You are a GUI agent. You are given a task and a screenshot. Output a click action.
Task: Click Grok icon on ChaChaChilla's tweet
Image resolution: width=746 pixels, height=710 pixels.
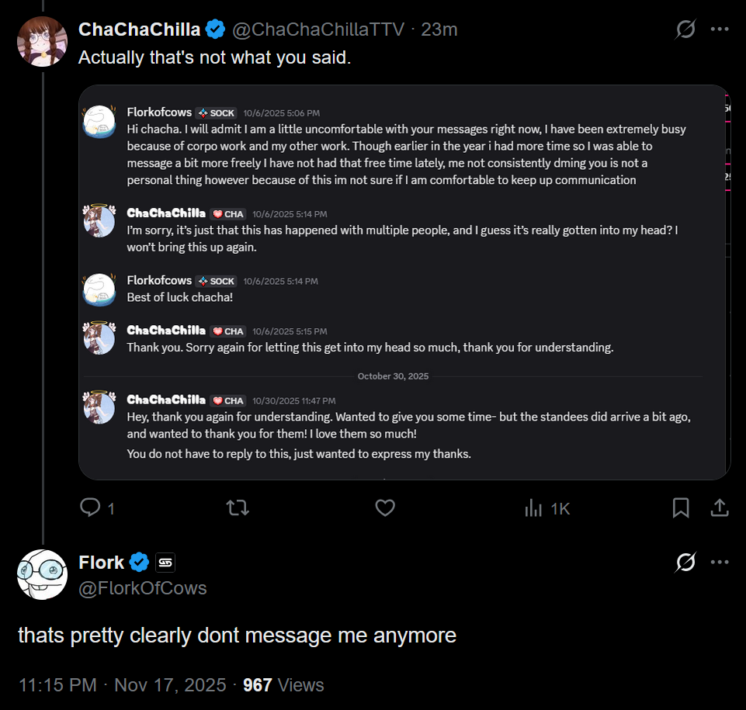coord(685,29)
